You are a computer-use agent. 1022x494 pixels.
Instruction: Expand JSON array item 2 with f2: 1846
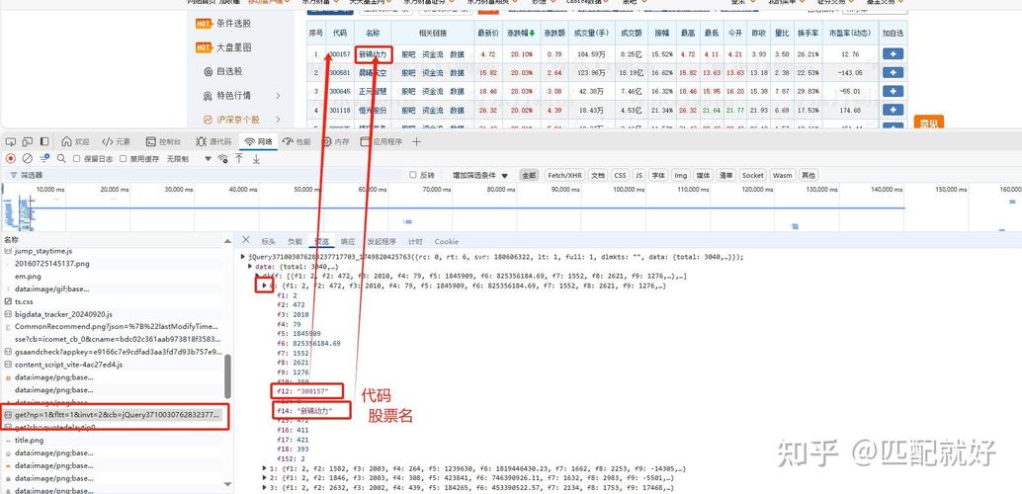pos(265,478)
